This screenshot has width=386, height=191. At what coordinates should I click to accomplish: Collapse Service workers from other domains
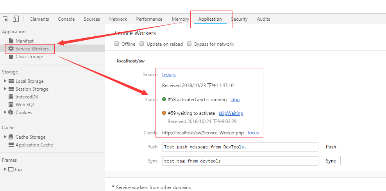pos(113,187)
